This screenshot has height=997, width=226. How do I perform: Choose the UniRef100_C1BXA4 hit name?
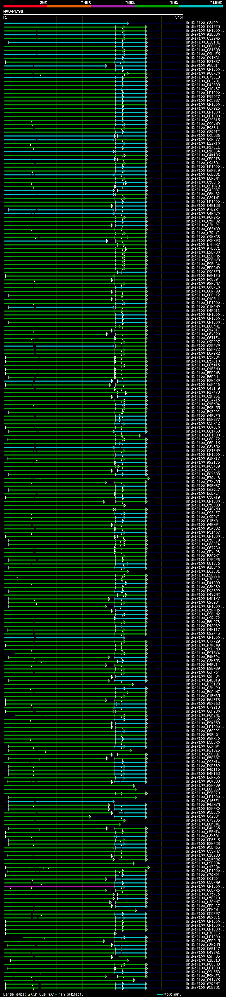tap(203, 521)
